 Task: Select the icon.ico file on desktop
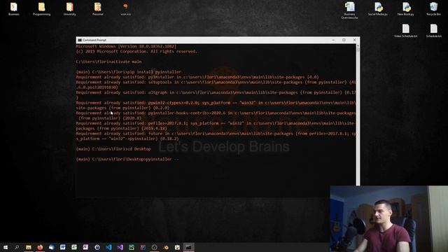pyautogui.click(x=126, y=8)
